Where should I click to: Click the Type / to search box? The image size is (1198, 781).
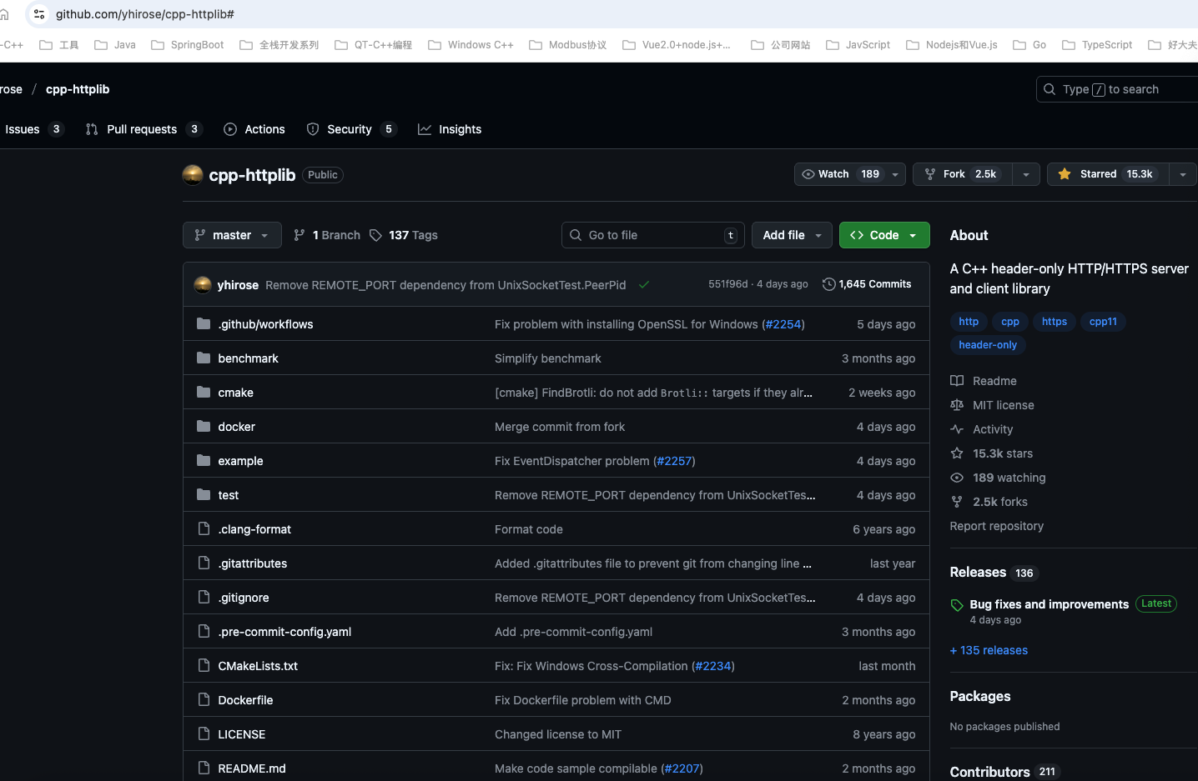click(x=1116, y=89)
